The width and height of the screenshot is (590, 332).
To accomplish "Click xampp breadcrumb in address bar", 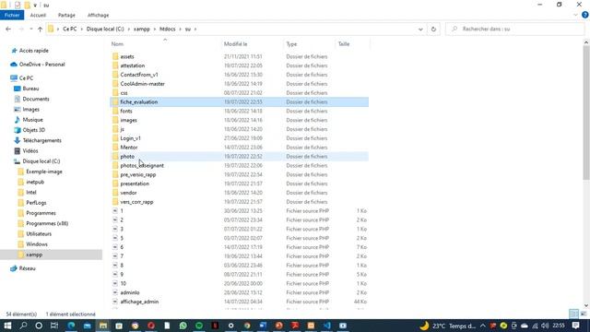I will click(141, 29).
